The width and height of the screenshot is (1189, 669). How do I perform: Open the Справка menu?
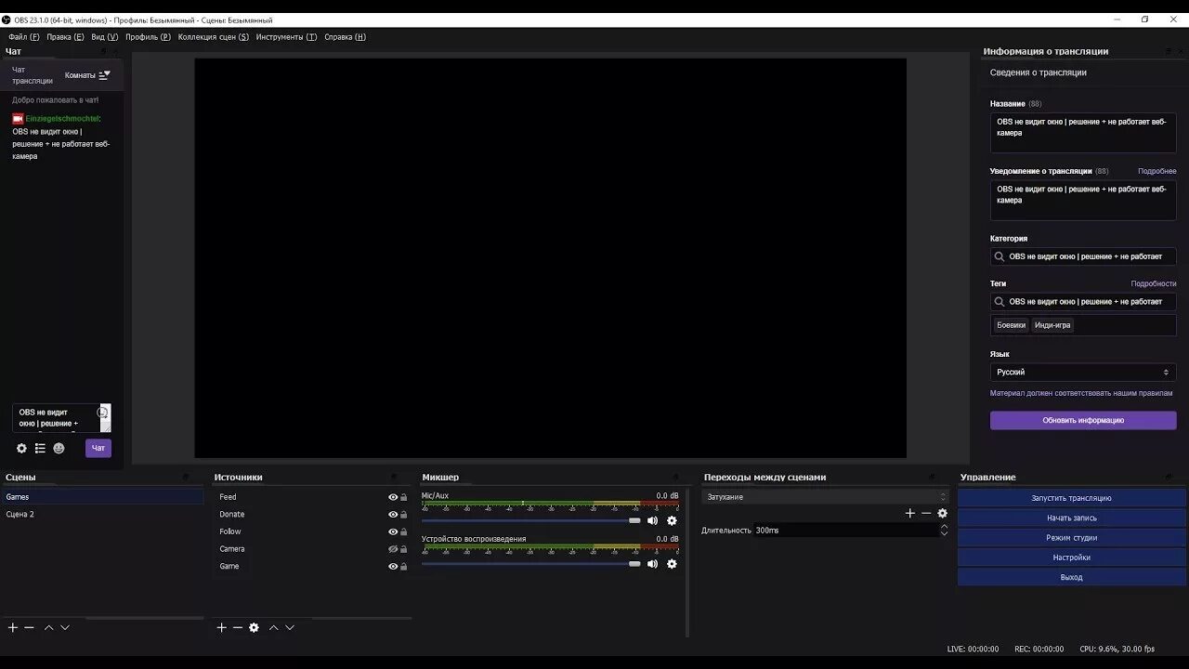click(345, 37)
